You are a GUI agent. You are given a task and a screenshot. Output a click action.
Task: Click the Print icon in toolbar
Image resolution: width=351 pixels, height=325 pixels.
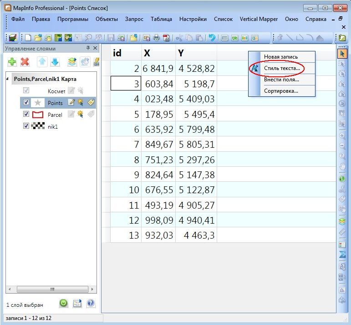(x=156, y=38)
